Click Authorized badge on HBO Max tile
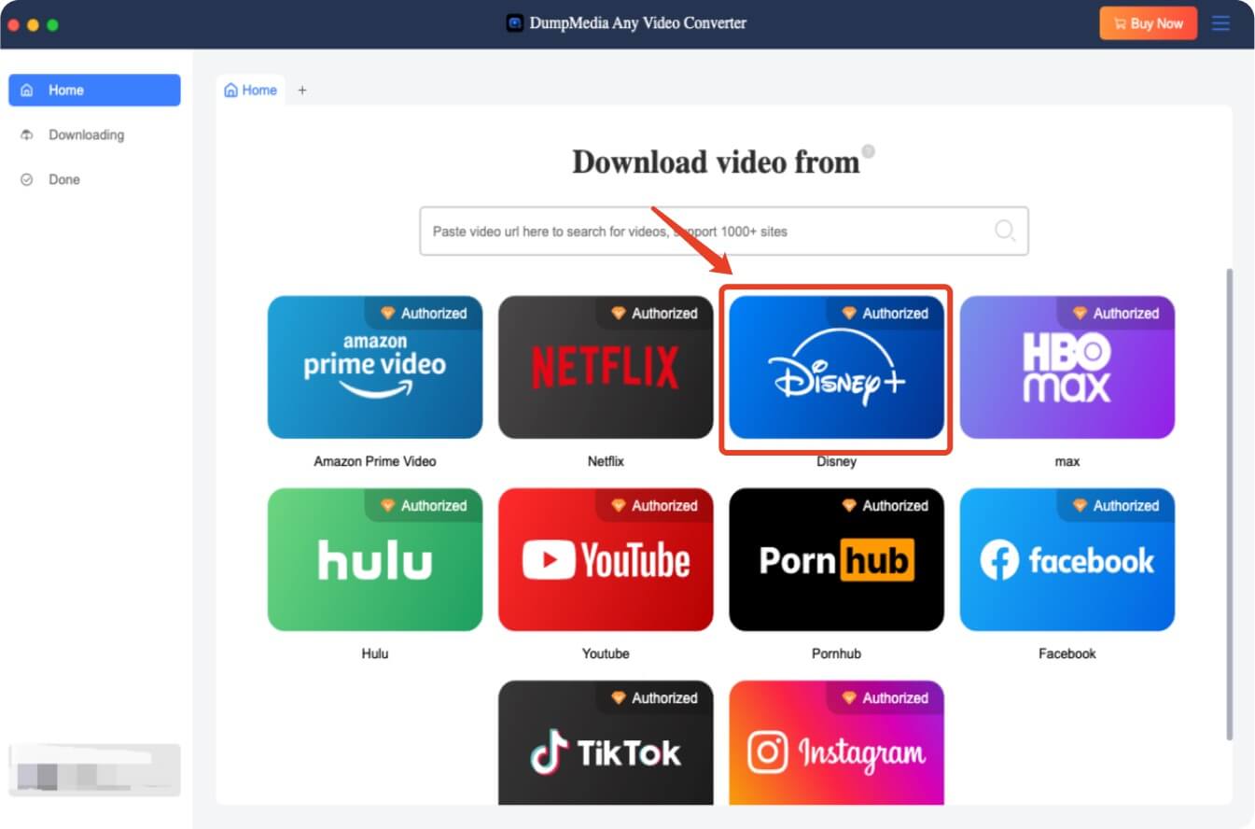 pos(1116,313)
